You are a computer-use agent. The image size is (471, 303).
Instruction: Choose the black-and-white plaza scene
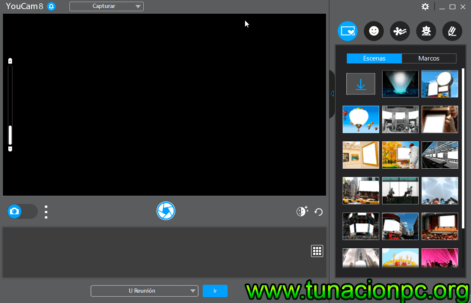pyautogui.click(x=400, y=119)
